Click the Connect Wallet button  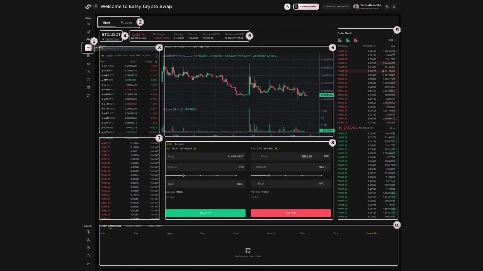[306, 7]
